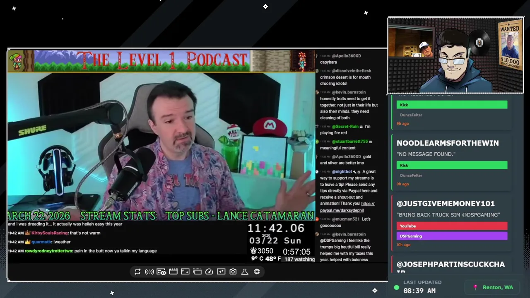Screen dimensions: 530x298
Task: Click the "!weather" chat command text
Action: pos(62,242)
